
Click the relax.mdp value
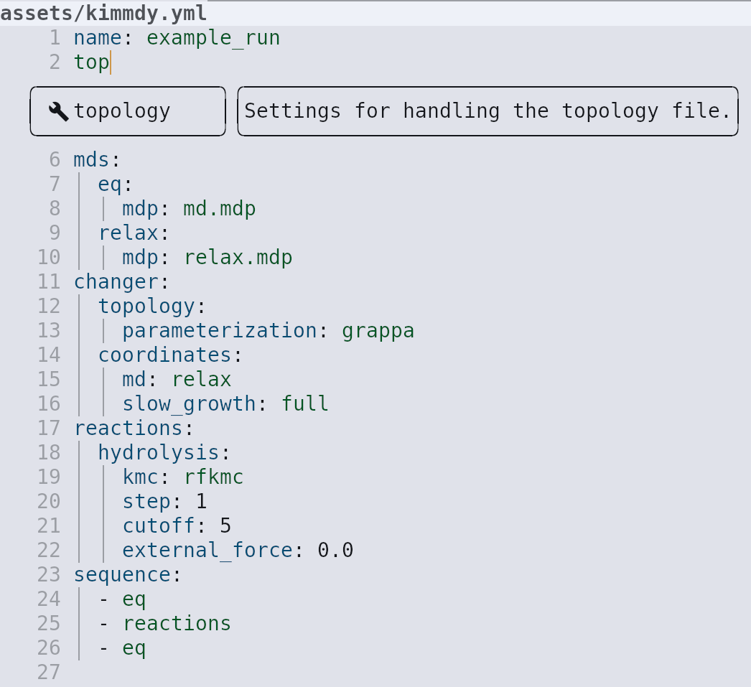238,258
